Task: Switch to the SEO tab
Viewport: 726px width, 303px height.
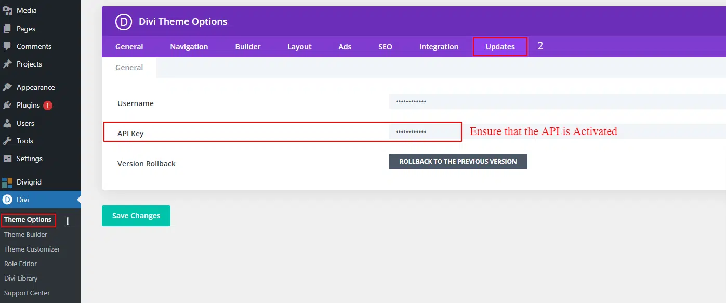Action: pos(385,47)
